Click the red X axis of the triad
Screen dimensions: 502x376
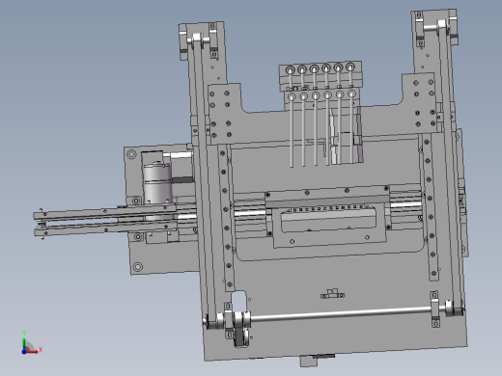pos(32,352)
